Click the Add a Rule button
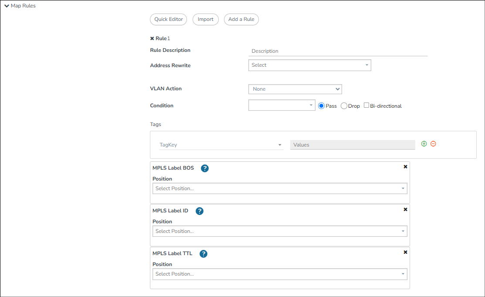This screenshot has height=297, width=485. [x=241, y=19]
